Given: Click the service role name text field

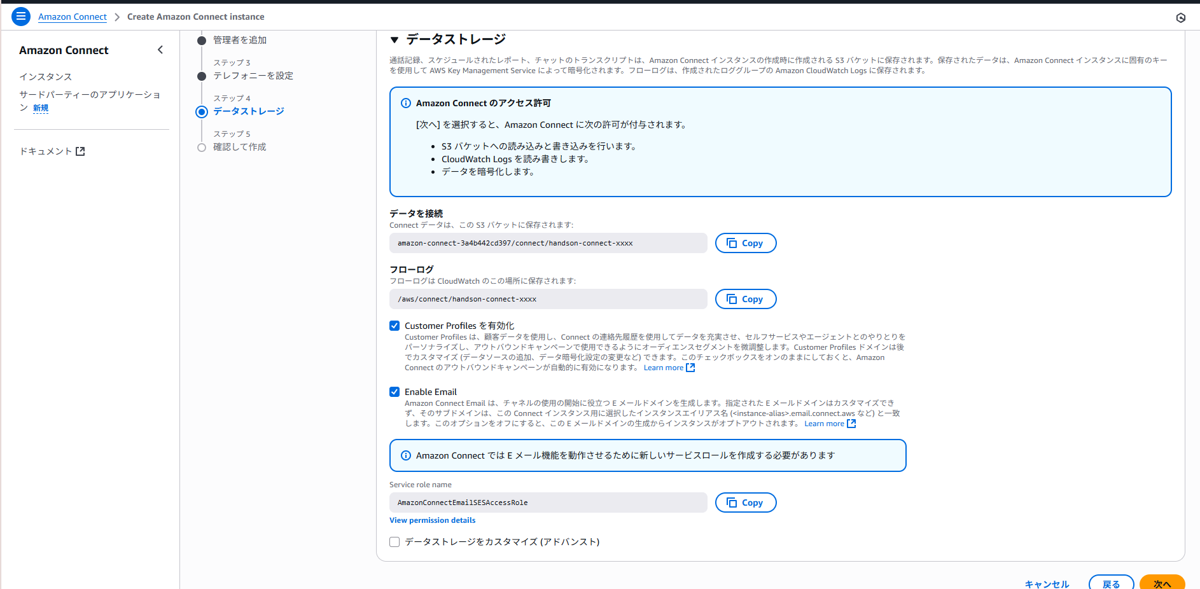Looking at the screenshot, I should pos(548,502).
